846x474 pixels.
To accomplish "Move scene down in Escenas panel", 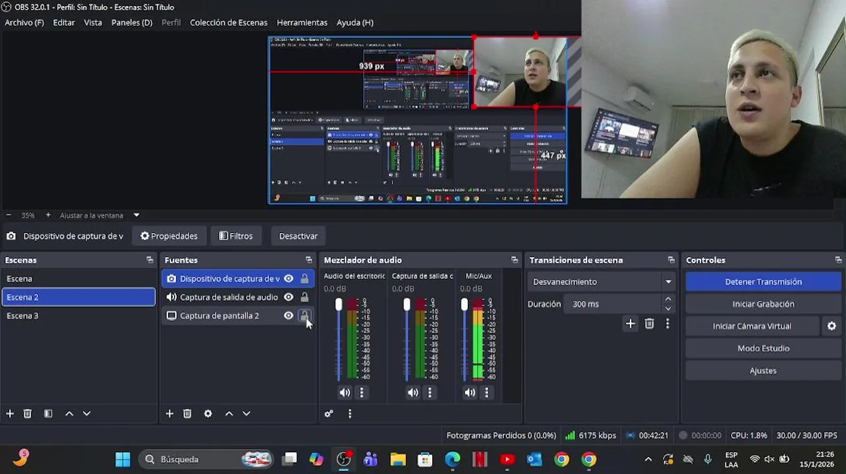I will tap(86, 413).
